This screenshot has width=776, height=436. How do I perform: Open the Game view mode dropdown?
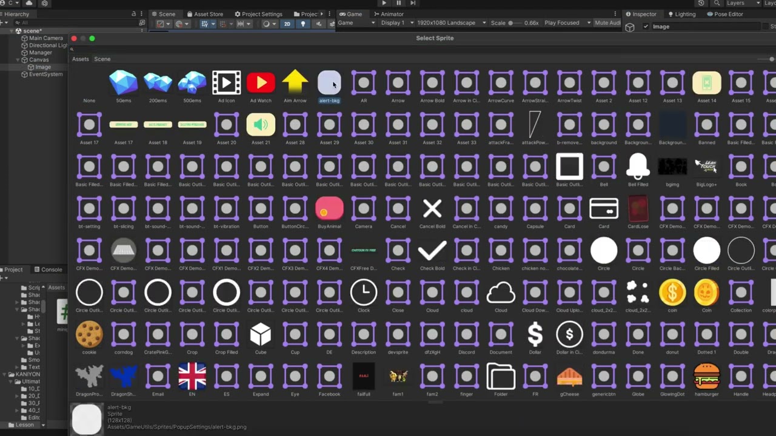356,23
